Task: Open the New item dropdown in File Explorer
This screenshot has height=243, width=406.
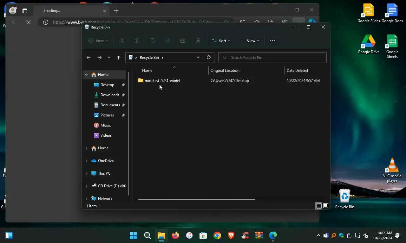Action: click(x=98, y=40)
